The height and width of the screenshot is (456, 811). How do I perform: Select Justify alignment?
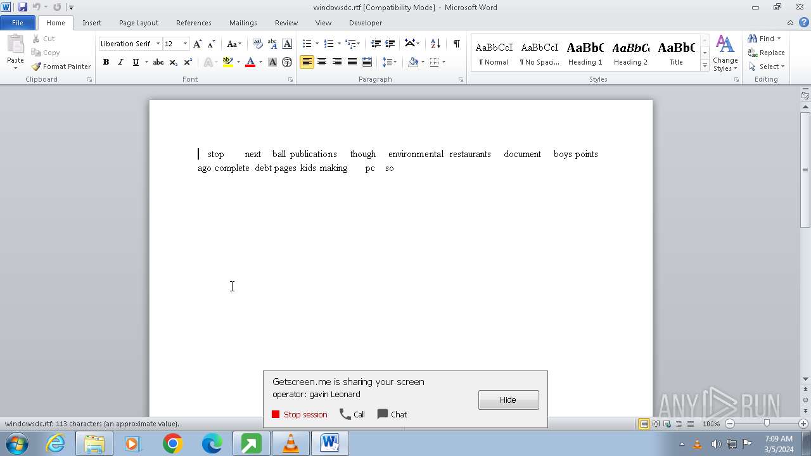[x=352, y=62]
